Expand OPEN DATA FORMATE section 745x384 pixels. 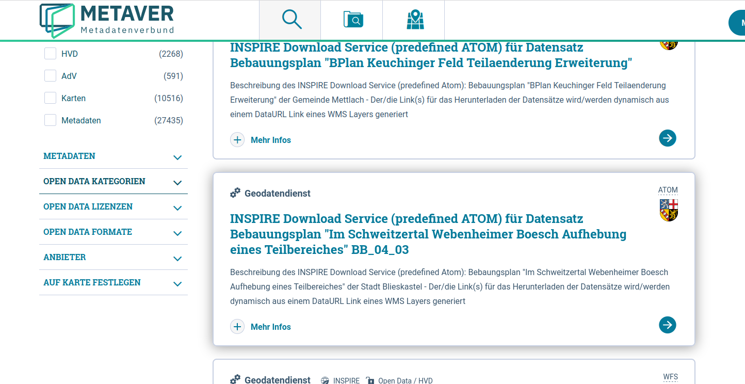(x=114, y=232)
